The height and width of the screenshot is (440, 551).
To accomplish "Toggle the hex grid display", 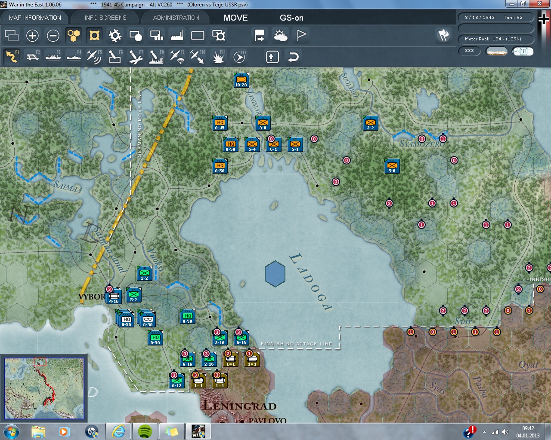I will coord(74,36).
